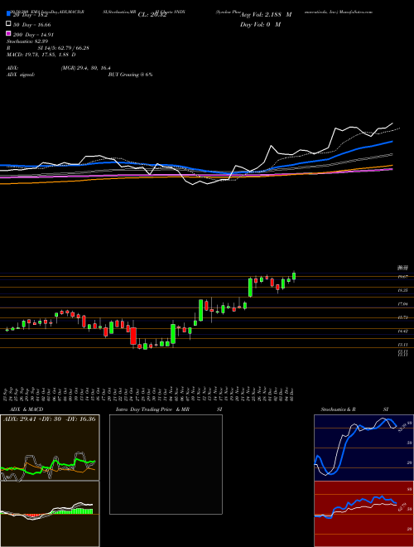Click the 'SI 14/3: 62.79 / 66.28' reading
The width and height of the screenshot is (414, 547).
[64, 48]
